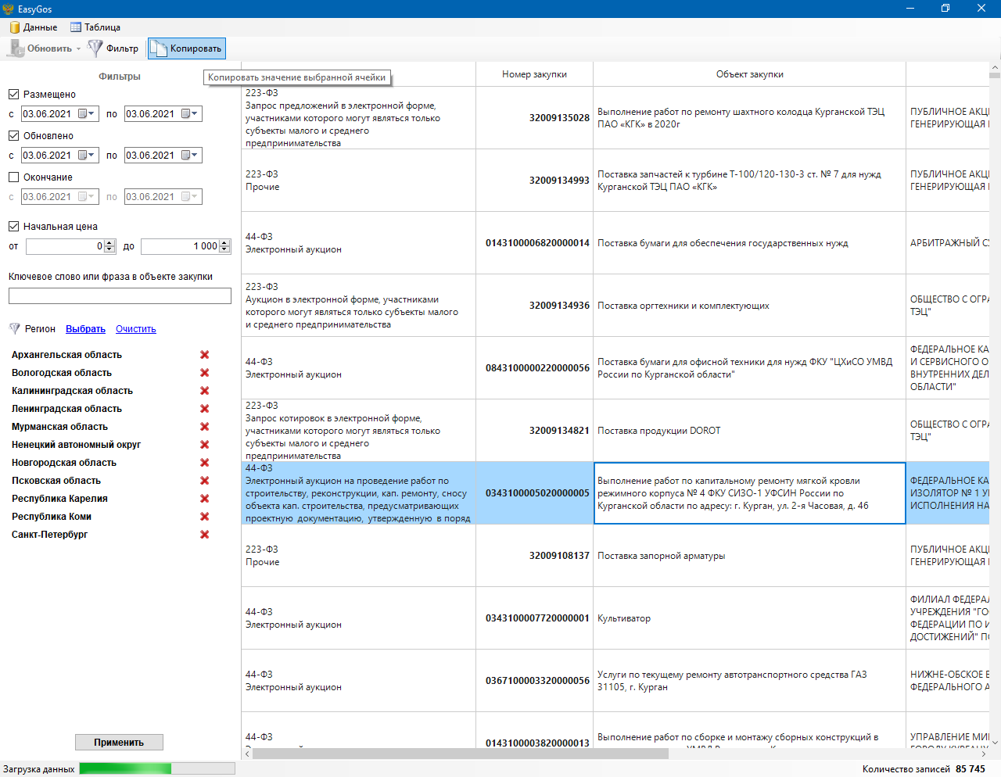Open Размещено end date calendar dropdown
Viewport: 1001px width, 777px height.
coord(191,114)
